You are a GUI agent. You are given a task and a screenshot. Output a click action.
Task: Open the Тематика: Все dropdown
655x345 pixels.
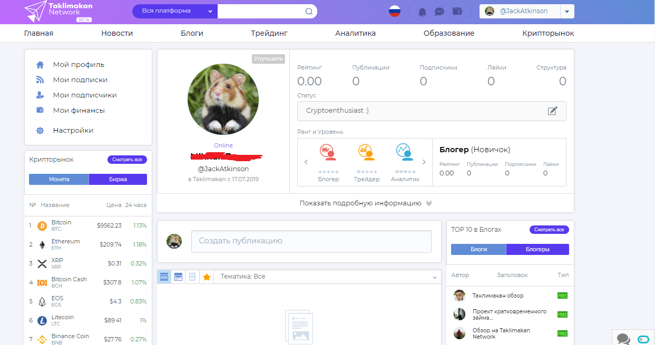click(x=327, y=277)
